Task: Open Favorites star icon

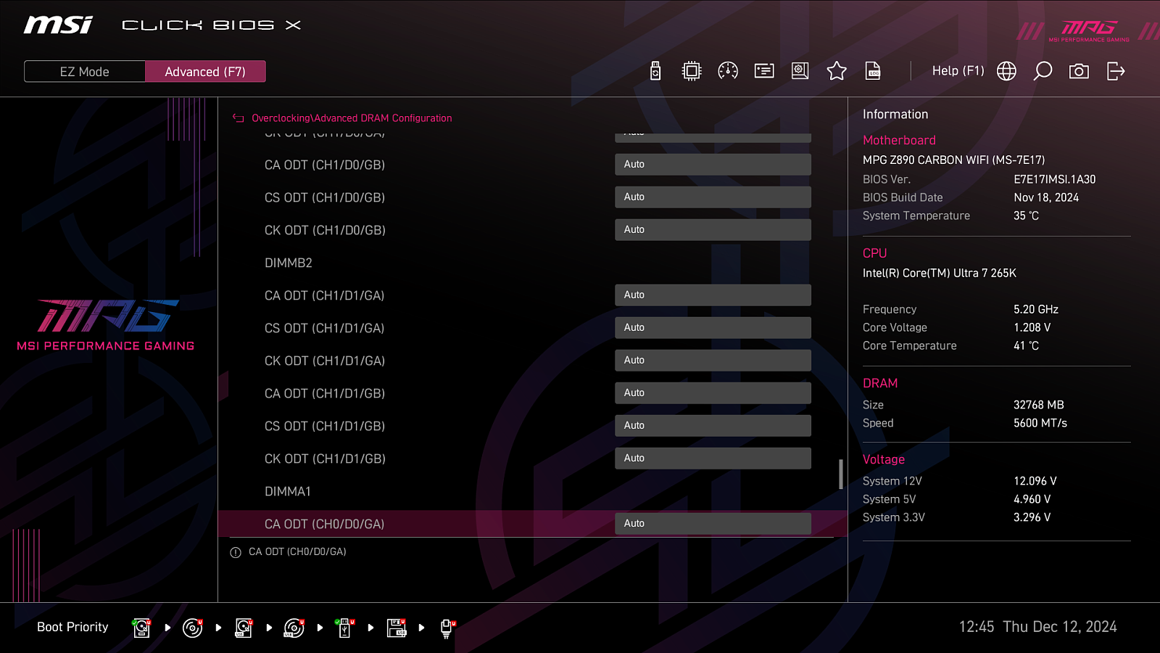Action: 837,71
